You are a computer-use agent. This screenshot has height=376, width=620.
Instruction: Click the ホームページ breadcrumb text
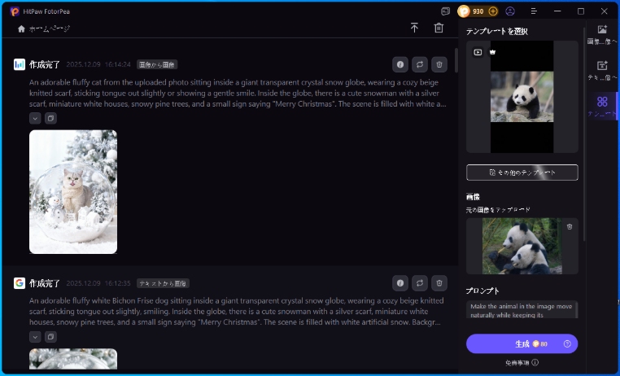pyautogui.click(x=50, y=28)
